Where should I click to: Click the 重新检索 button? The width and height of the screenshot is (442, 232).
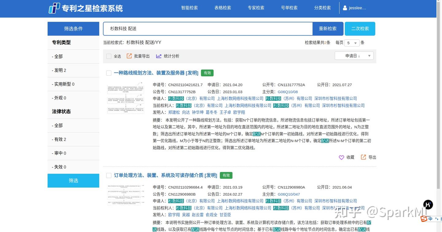(x=328, y=29)
